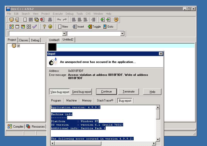Click the Undo arrow icon
This screenshot has height=146, width=207.
(x=59, y=20)
